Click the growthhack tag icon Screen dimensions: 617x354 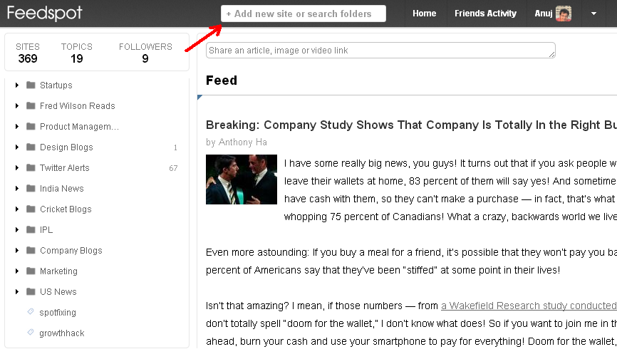point(31,333)
